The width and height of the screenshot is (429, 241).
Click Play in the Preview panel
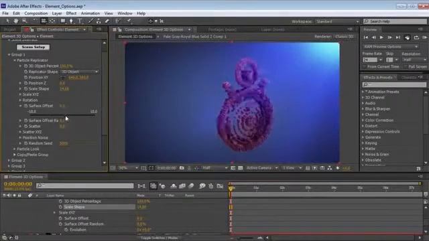tap(381, 37)
